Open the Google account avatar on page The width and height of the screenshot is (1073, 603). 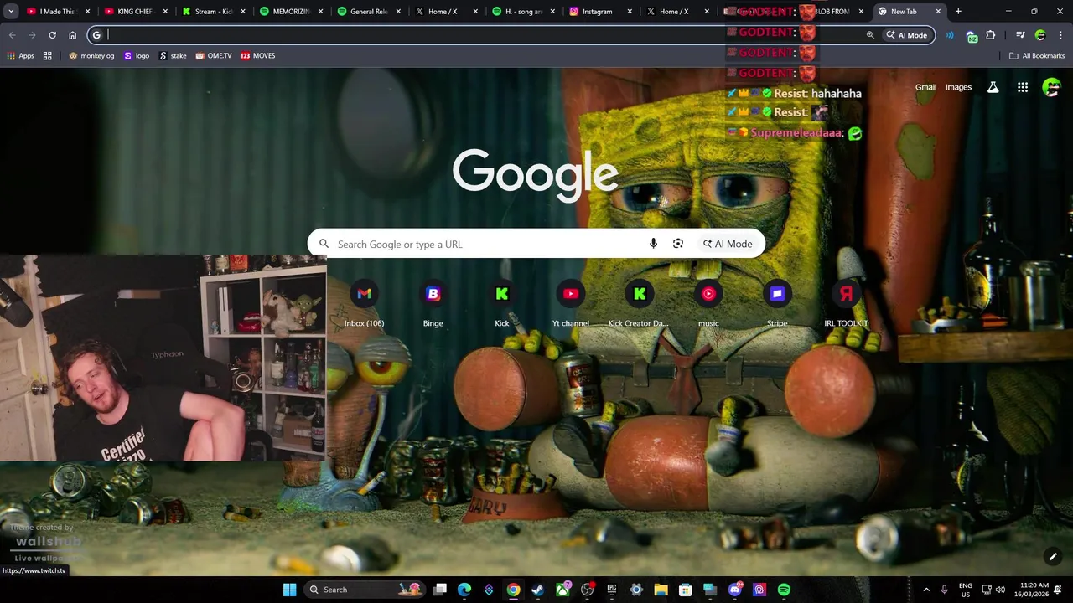point(1051,87)
